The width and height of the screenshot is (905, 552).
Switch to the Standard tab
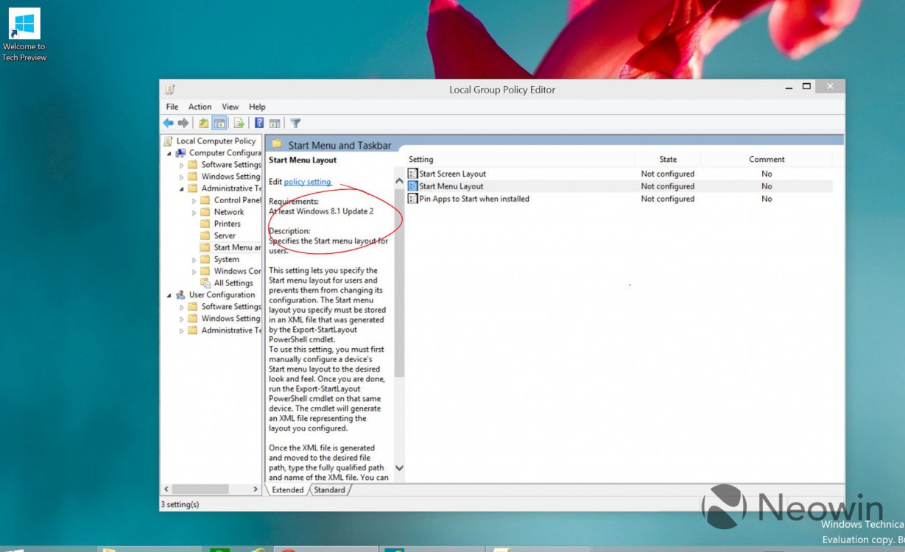(329, 490)
